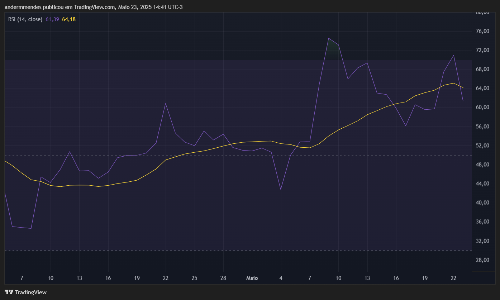Select the 28 date on the time axis
This screenshot has width=500, height=300.
(x=223, y=278)
